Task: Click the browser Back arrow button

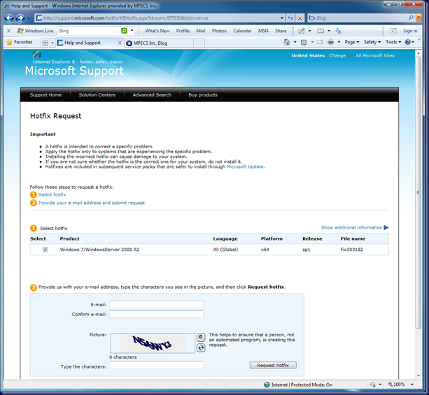Action: pyautogui.click(x=9, y=18)
